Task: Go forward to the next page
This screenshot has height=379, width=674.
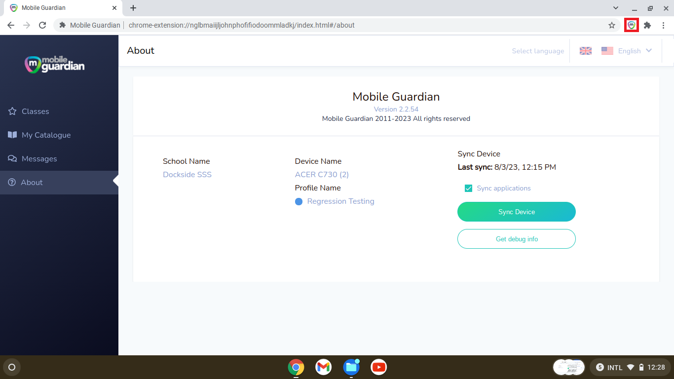Action: click(27, 25)
